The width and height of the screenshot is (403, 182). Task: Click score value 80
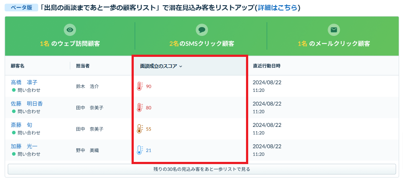[x=149, y=108]
